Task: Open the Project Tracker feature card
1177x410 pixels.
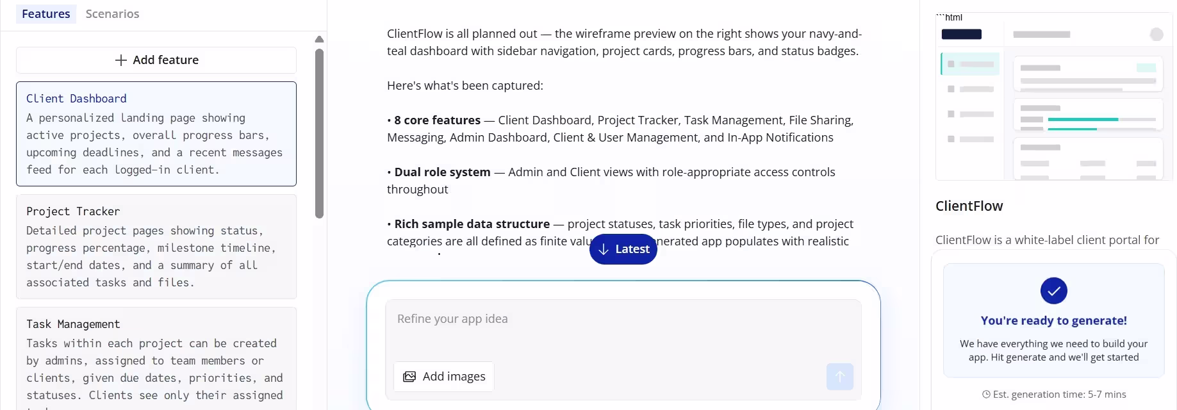Action: click(156, 247)
